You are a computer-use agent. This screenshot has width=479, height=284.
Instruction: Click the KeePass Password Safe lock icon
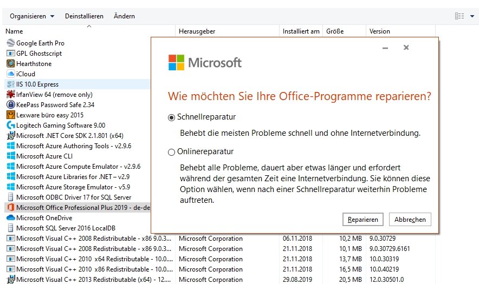pos(11,104)
